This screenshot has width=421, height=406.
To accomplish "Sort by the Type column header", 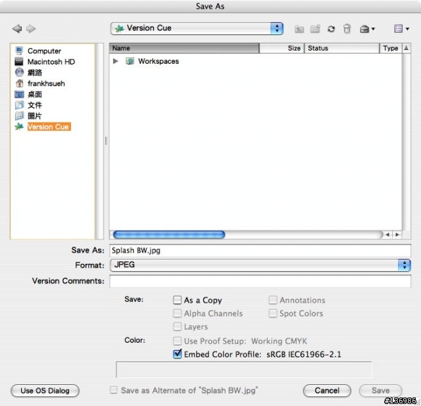I will click(x=391, y=48).
